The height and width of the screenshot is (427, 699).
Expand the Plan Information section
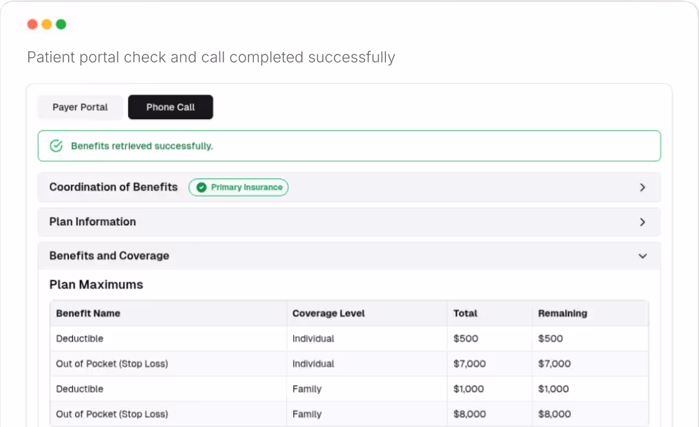348,222
